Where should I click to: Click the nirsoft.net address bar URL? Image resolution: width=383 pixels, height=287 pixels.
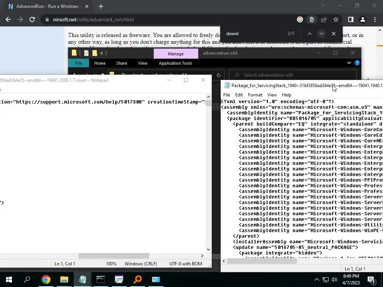(93, 19)
